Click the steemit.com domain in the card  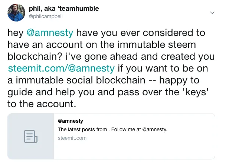click(72, 138)
